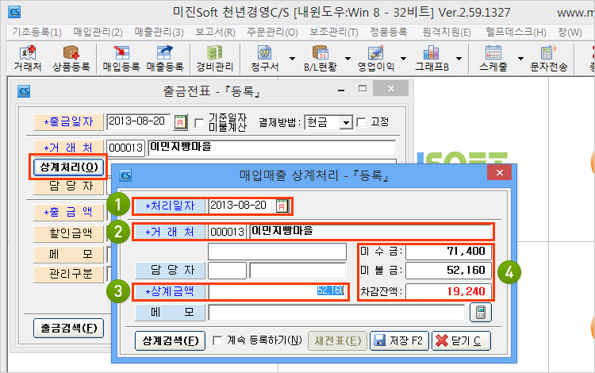Open the 보조관리(T) menu
This screenshot has width=595, height=373.
[333, 33]
